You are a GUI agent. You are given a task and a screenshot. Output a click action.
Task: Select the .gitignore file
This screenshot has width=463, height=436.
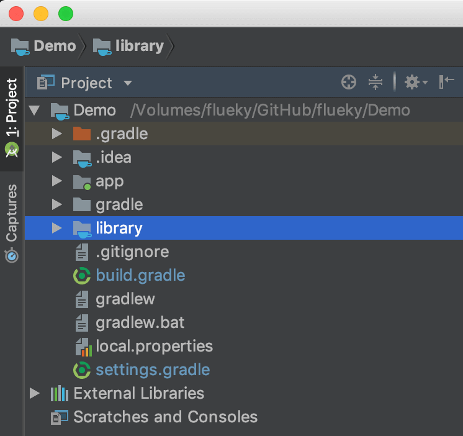tap(132, 252)
